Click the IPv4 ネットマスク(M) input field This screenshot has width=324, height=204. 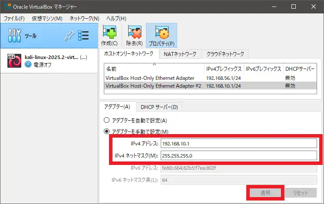point(239,155)
